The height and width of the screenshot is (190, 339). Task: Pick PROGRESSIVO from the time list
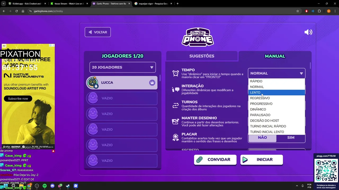tap(276, 104)
